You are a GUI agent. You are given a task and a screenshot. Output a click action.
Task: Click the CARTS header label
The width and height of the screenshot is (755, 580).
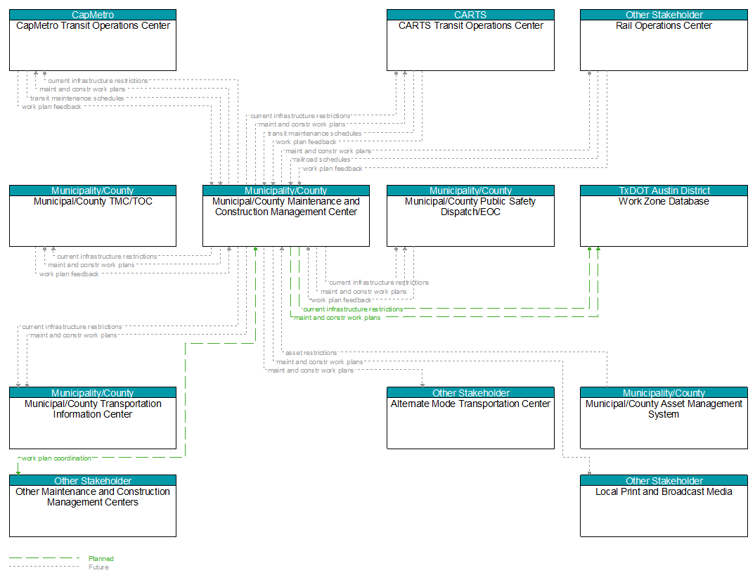coord(470,15)
